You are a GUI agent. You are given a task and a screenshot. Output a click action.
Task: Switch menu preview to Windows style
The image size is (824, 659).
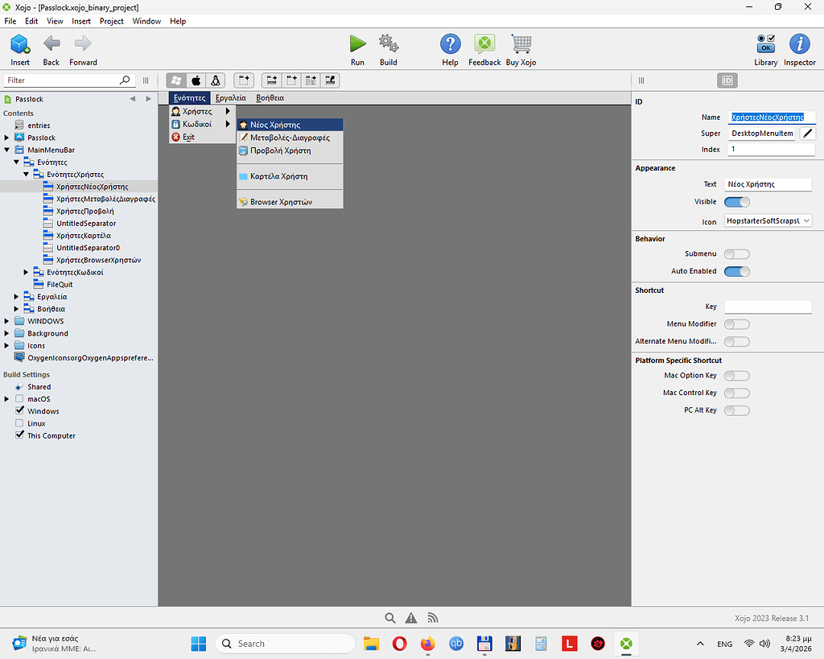point(176,80)
